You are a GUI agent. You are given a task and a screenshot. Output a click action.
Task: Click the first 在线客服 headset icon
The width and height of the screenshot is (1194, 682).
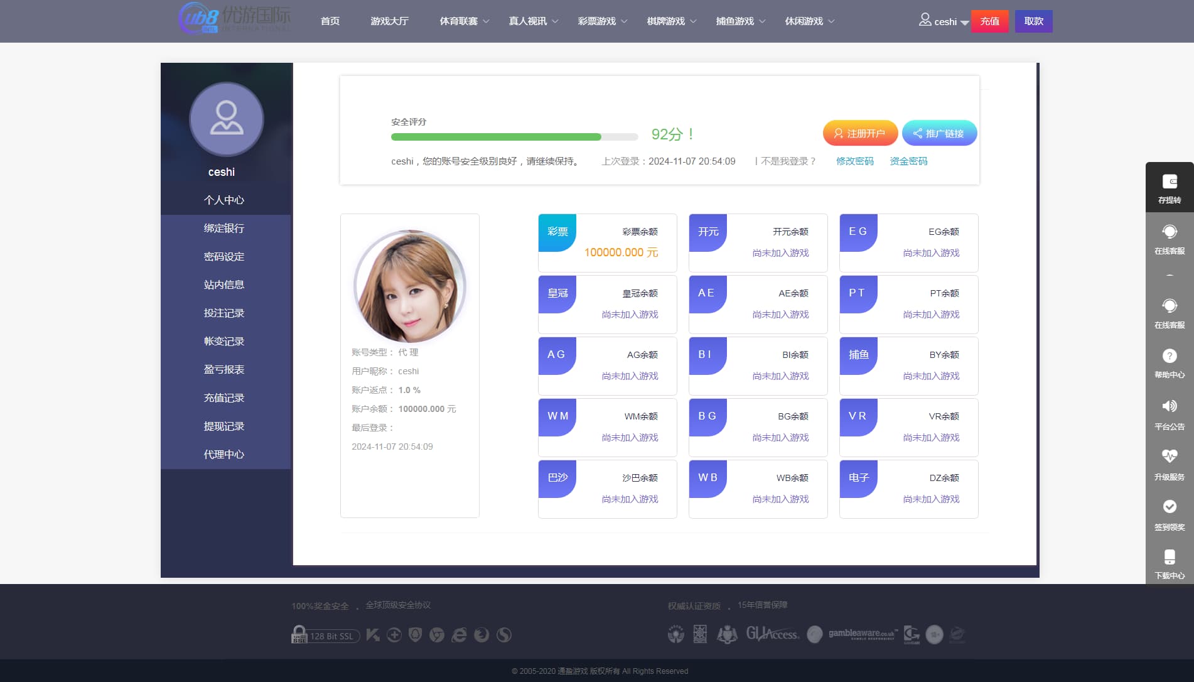(1169, 232)
